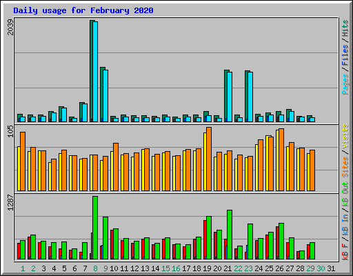Image resolution: width=353 pixels, height=276 pixels.
Task: Click the cyan files bar for day 21
Action: point(230,97)
